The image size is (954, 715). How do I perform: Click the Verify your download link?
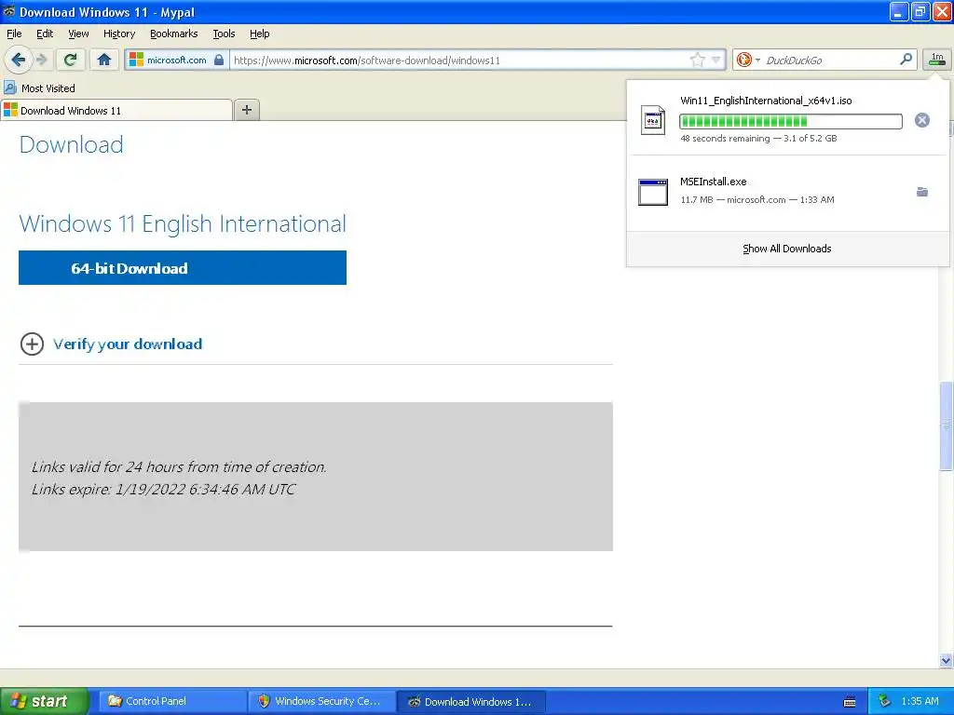(128, 344)
